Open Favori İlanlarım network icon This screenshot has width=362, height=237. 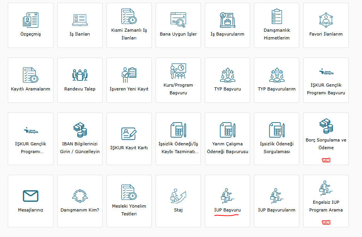pyautogui.click(x=326, y=20)
